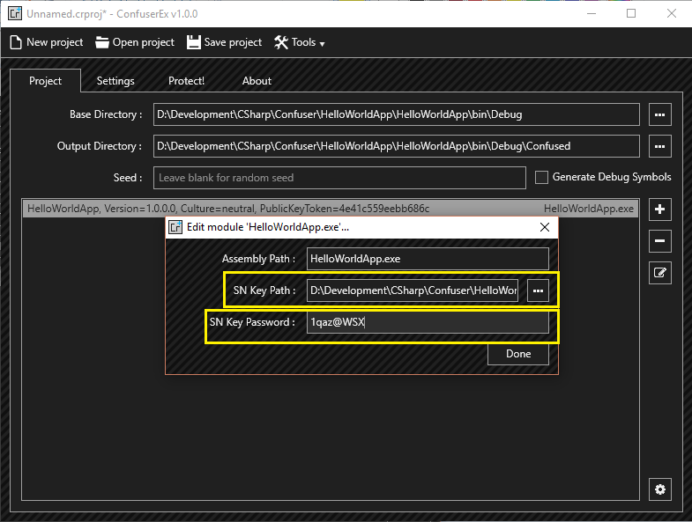This screenshot has width=692, height=522.
Task: Browse for SN Key file with ellipsis
Action: [538, 290]
